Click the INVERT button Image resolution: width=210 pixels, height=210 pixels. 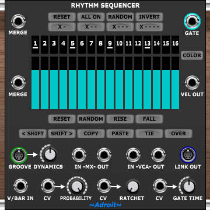pos(149,17)
